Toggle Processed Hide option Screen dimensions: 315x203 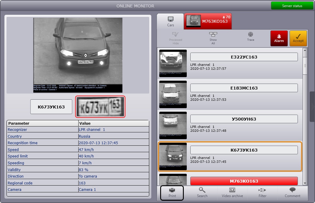click(176, 38)
